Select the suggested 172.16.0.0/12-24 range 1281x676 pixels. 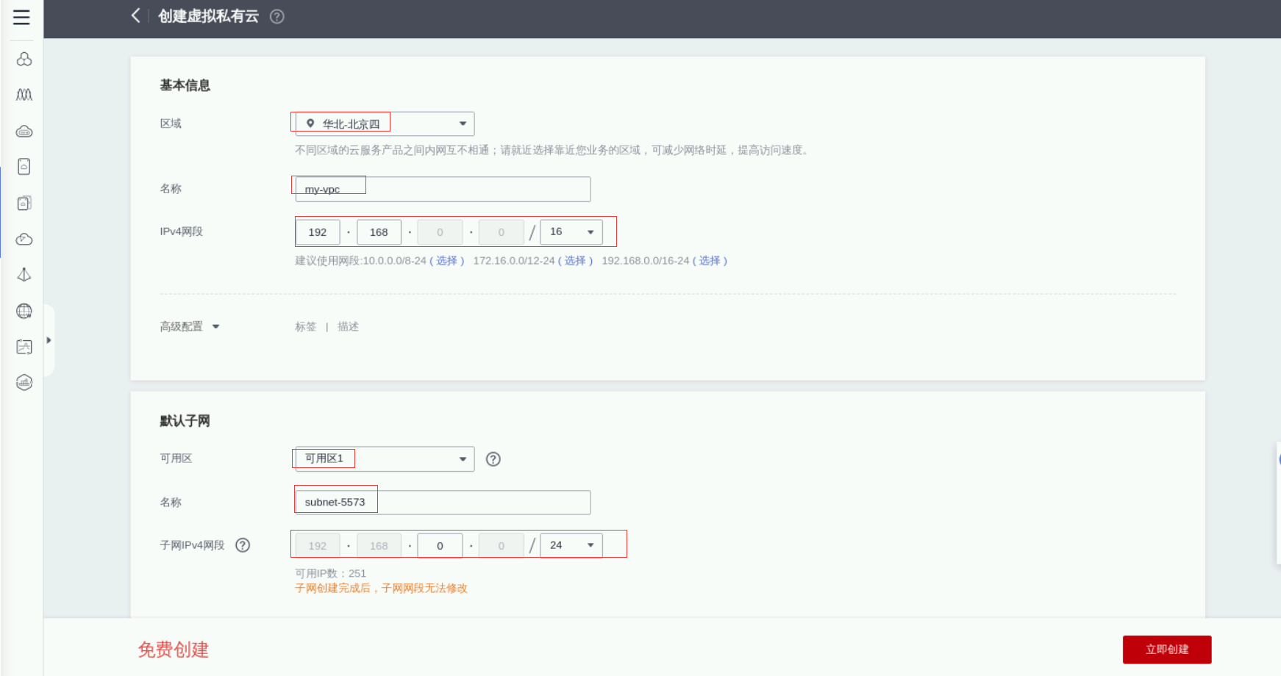575,261
